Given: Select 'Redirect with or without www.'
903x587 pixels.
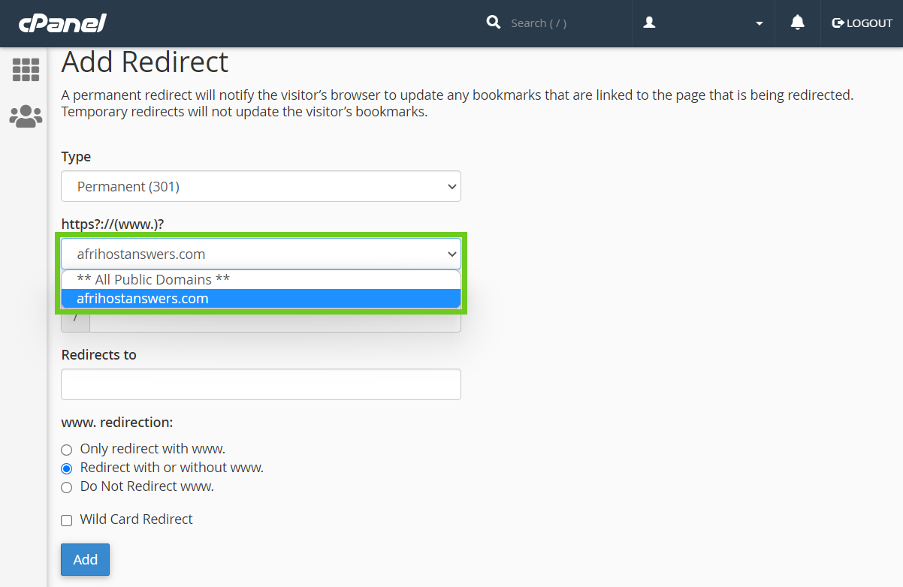Looking at the screenshot, I should point(67,468).
